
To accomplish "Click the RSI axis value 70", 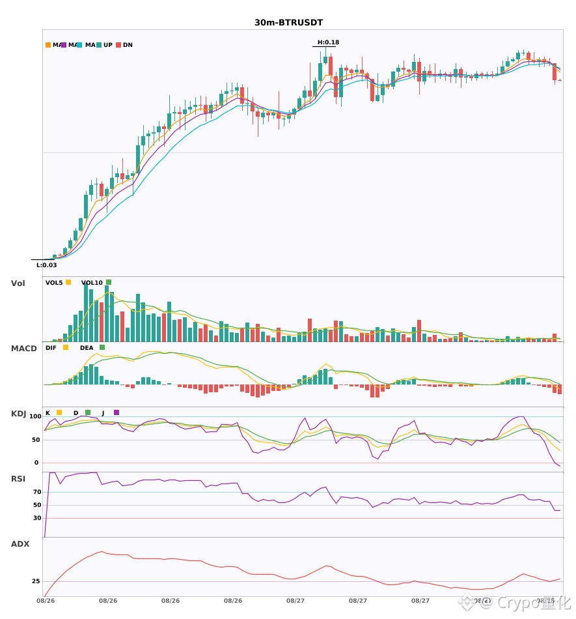I will point(38,492).
